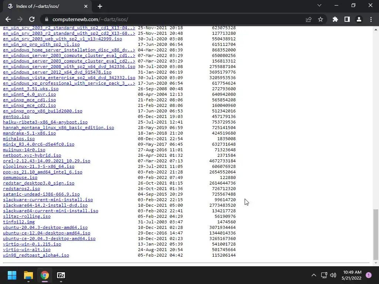Download plopLinux-21.3-S-x86_64.iso
The height and width of the screenshot is (284, 379).
click(x=38, y=167)
